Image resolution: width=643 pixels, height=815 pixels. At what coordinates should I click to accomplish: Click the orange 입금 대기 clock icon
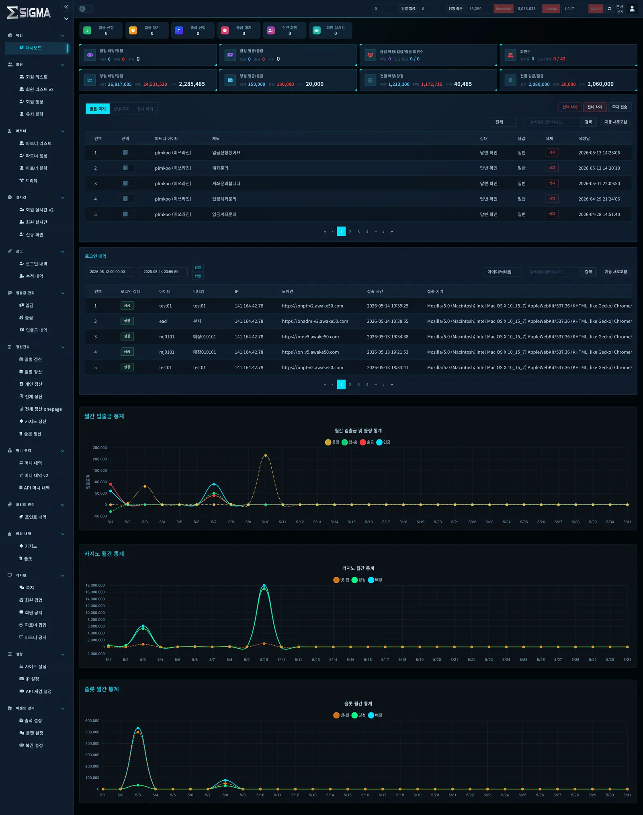(x=133, y=30)
